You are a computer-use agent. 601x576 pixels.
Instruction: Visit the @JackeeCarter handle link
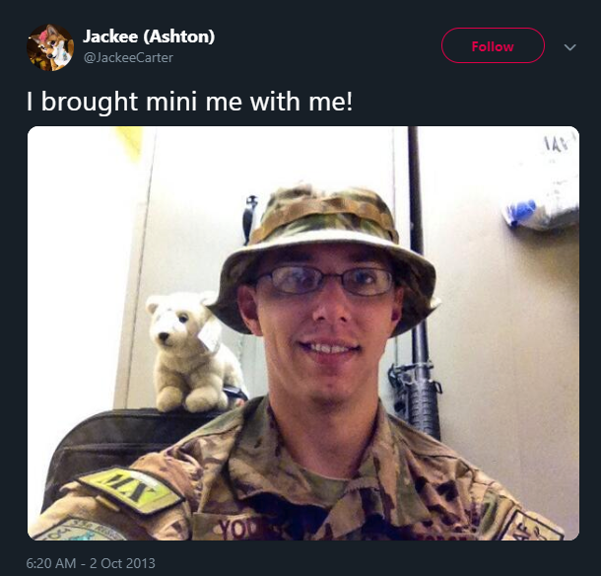pyautogui.click(x=128, y=57)
